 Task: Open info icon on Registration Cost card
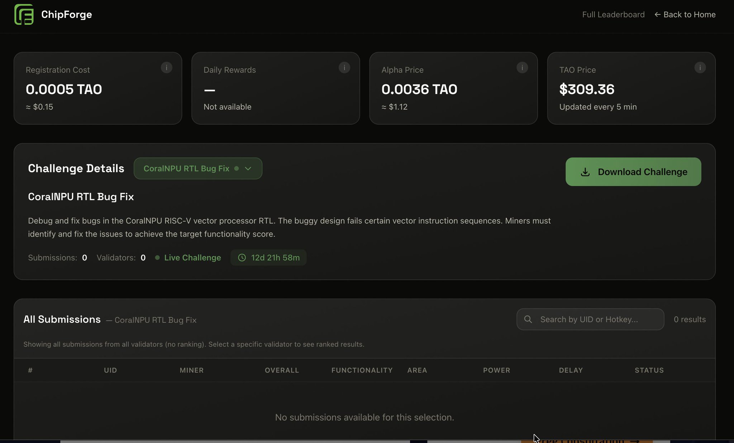(x=166, y=68)
